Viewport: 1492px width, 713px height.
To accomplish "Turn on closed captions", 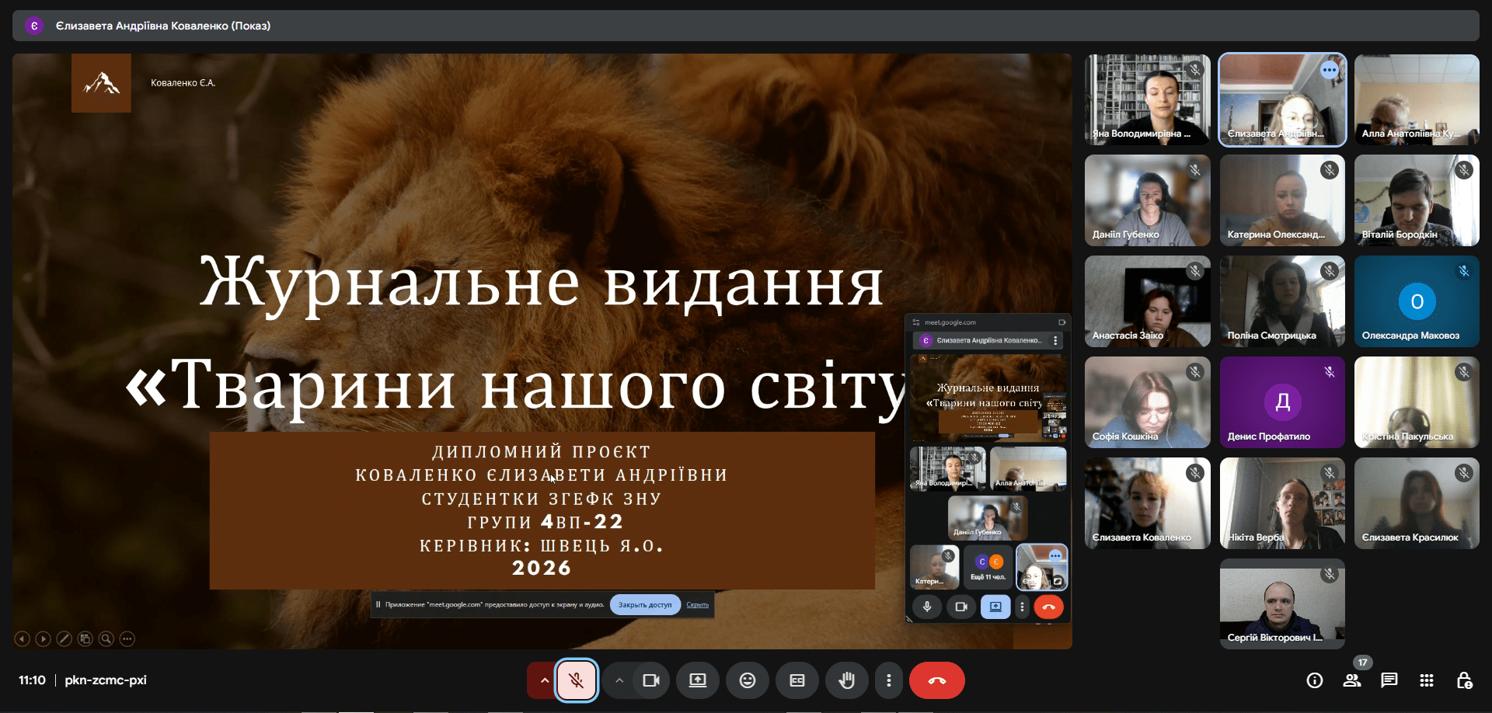I will (x=797, y=680).
